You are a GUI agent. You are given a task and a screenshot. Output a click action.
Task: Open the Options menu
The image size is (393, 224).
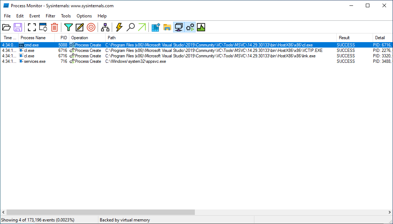84,16
